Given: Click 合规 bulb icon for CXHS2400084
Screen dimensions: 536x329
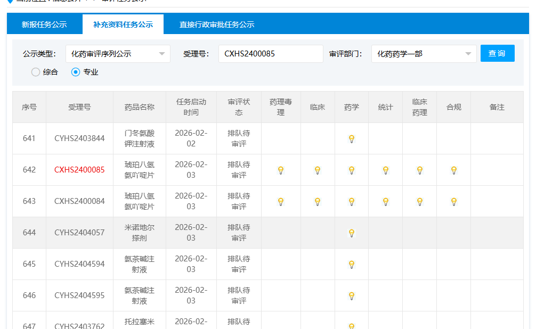Looking at the screenshot, I should pyautogui.click(x=454, y=202).
